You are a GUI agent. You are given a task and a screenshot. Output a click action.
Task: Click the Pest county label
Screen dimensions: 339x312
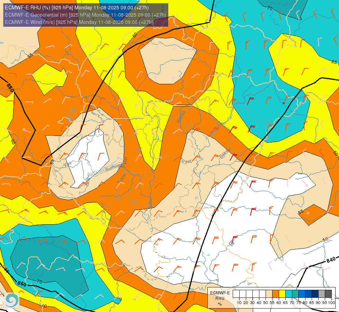click(x=186, y=161)
